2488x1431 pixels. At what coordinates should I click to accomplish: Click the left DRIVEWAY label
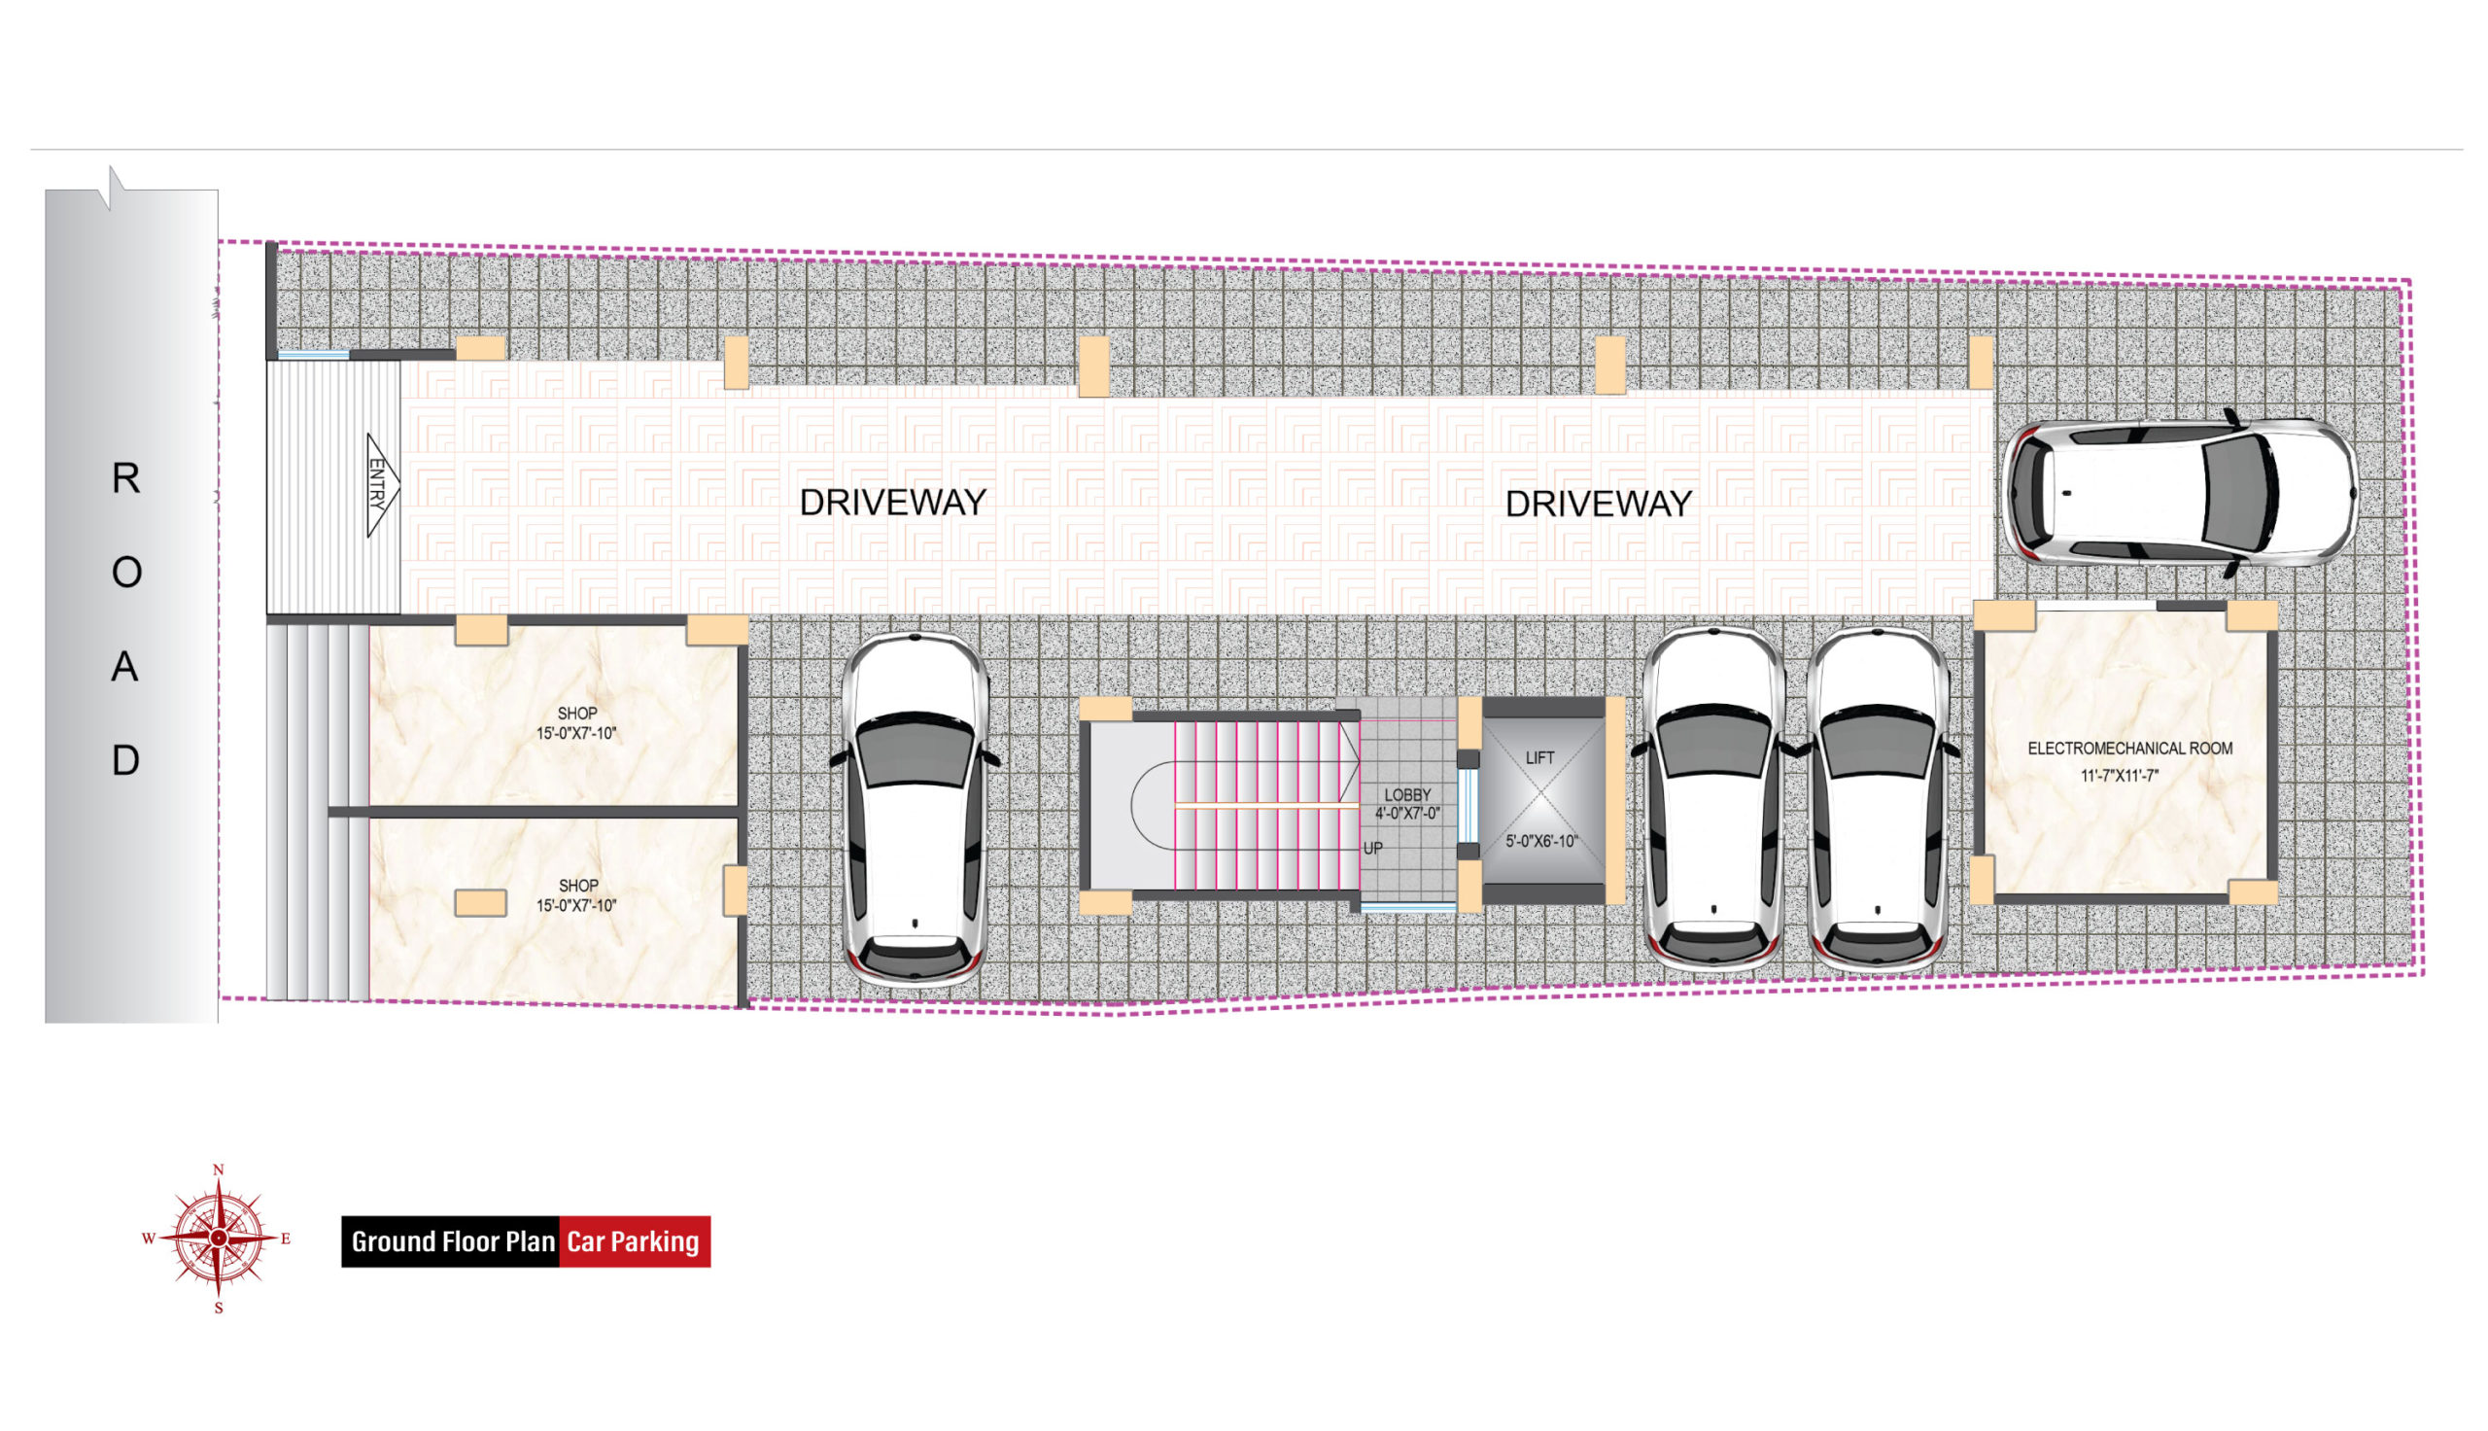[892, 503]
